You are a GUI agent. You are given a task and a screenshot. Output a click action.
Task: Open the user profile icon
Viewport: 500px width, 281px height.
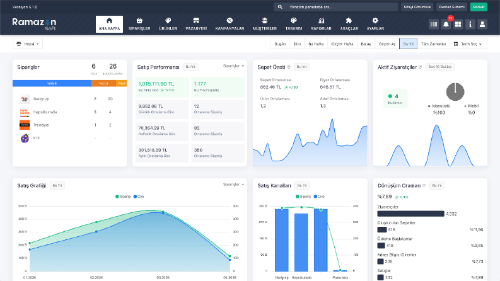[482, 24]
